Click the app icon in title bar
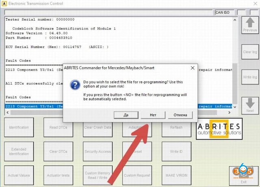Viewport: 260px width, 187px height. [x=4, y=4]
